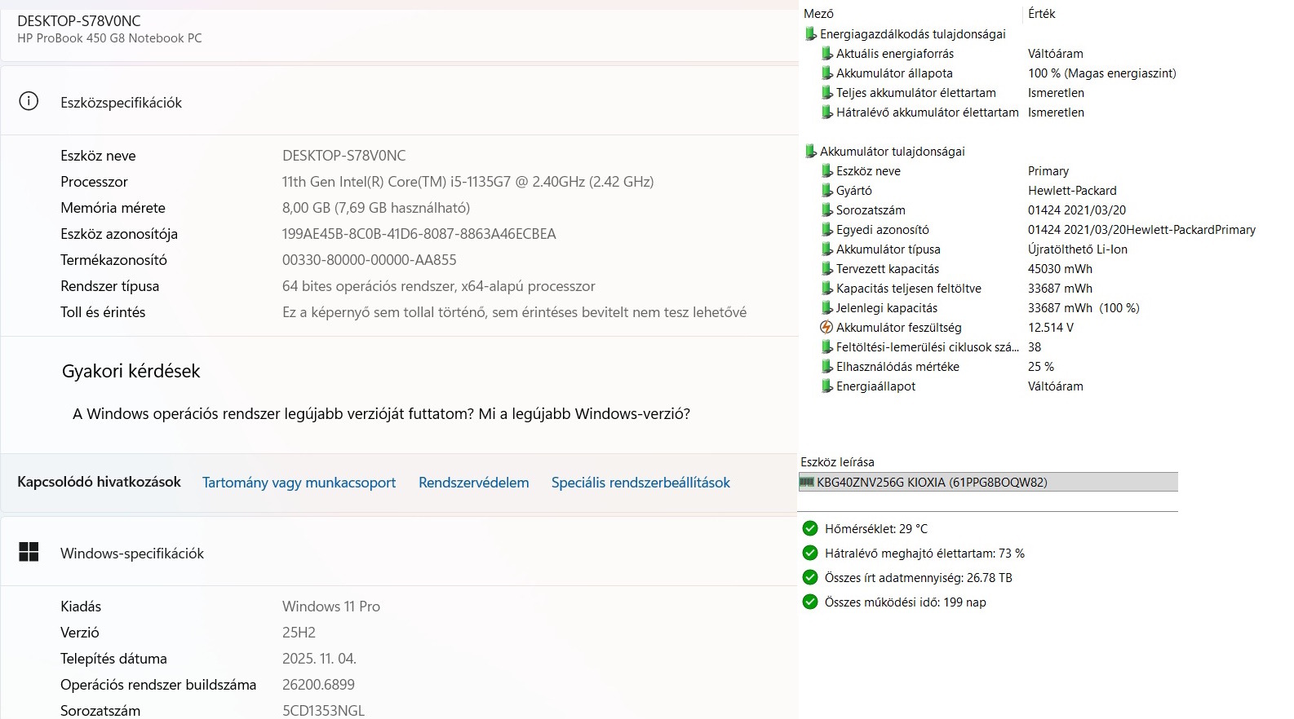Viewport: 1294px width, 719px height.
Task: Click the Windows 11 Pro edition value
Action: (331, 607)
